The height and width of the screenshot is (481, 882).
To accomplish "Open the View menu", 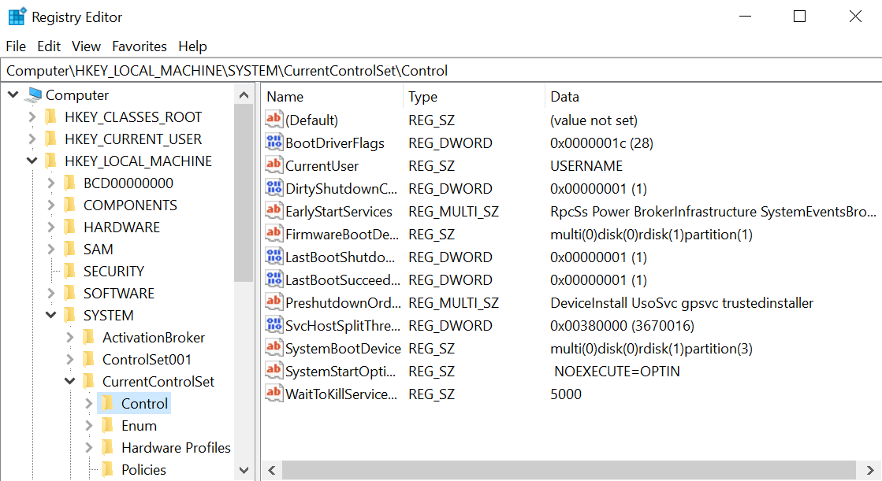I will [85, 46].
